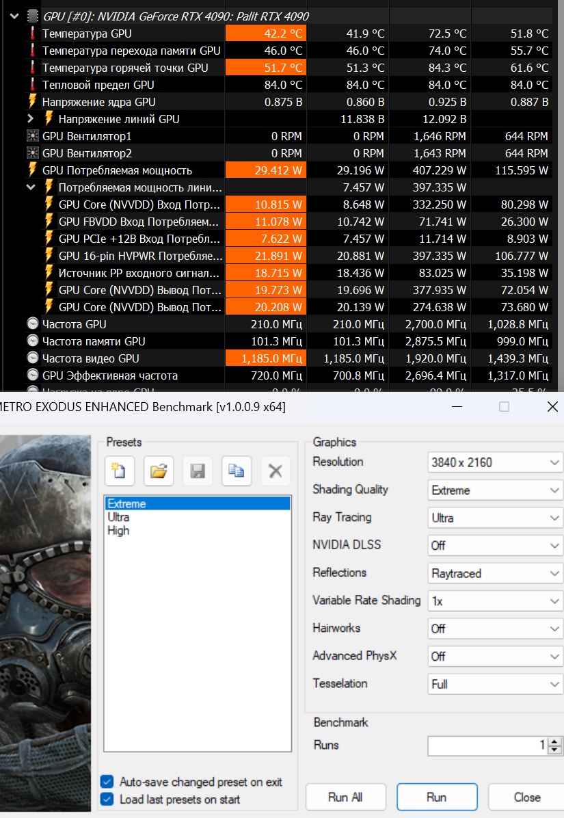
Task: Collapse the Потребляемая мощность линий node
Action: click(31, 187)
